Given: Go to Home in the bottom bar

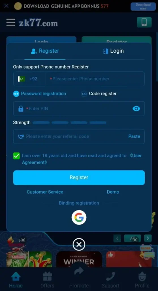Looking at the screenshot, I should pos(16,280).
